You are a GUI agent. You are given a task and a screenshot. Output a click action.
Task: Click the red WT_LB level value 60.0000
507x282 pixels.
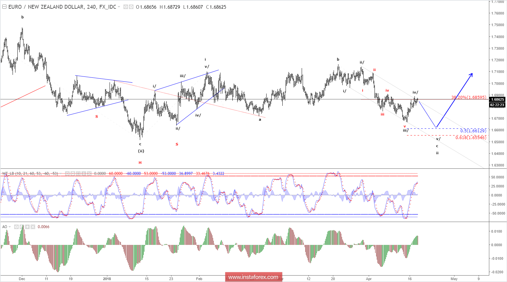[116, 174]
